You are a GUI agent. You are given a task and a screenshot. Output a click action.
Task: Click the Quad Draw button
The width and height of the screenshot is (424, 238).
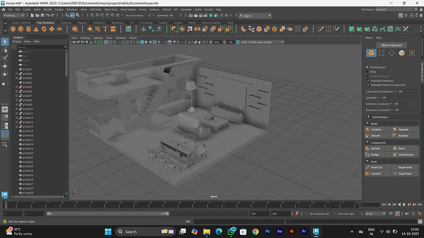(x=405, y=174)
